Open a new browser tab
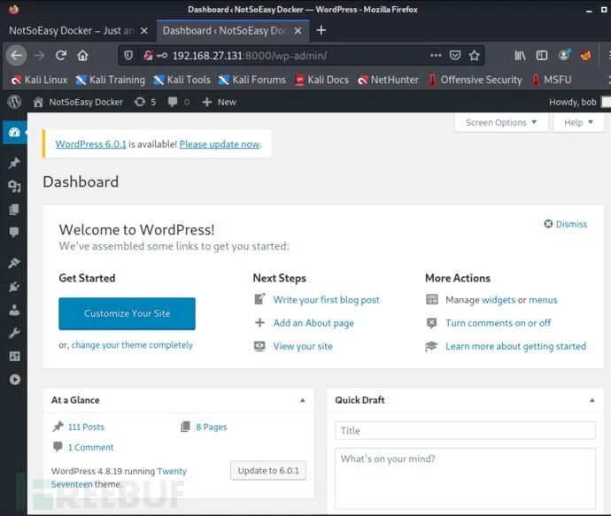This screenshot has height=516, width=611. 321,30
